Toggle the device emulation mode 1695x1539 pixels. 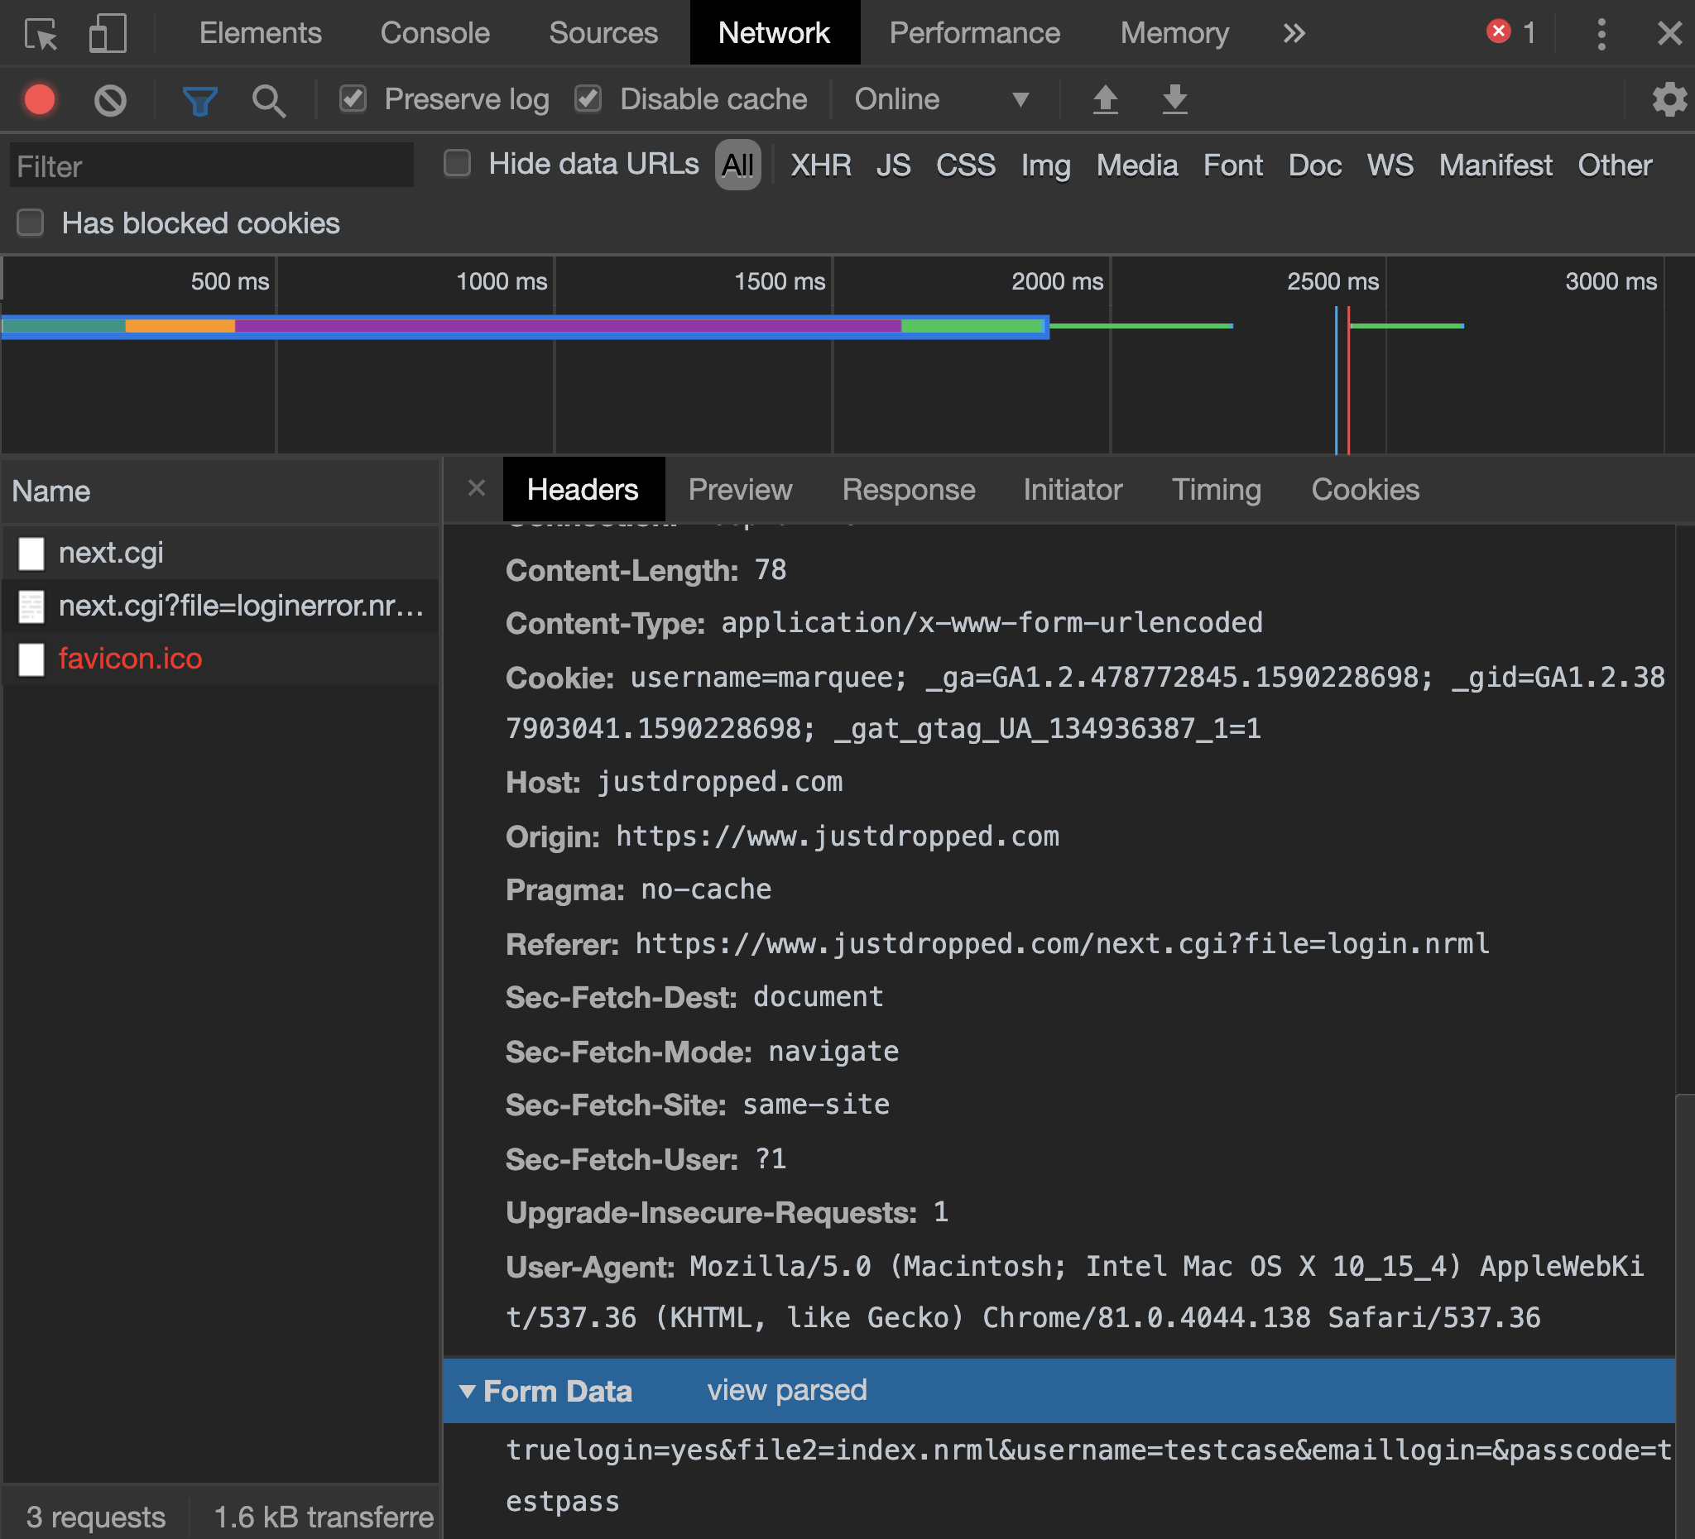pyautogui.click(x=108, y=33)
